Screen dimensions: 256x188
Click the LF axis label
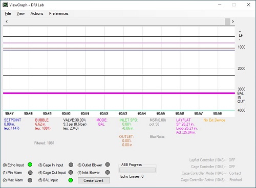(x=241, y=35)
